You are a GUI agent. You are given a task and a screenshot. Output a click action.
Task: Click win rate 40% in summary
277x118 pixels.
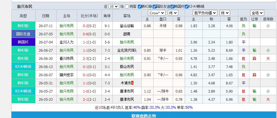pyautogui.click(x=137, y=107)
